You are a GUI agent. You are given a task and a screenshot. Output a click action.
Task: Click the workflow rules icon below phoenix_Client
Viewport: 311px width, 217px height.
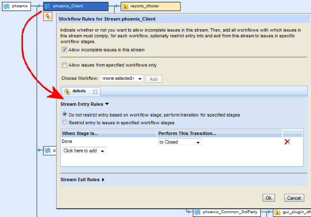tap(47, 17)
